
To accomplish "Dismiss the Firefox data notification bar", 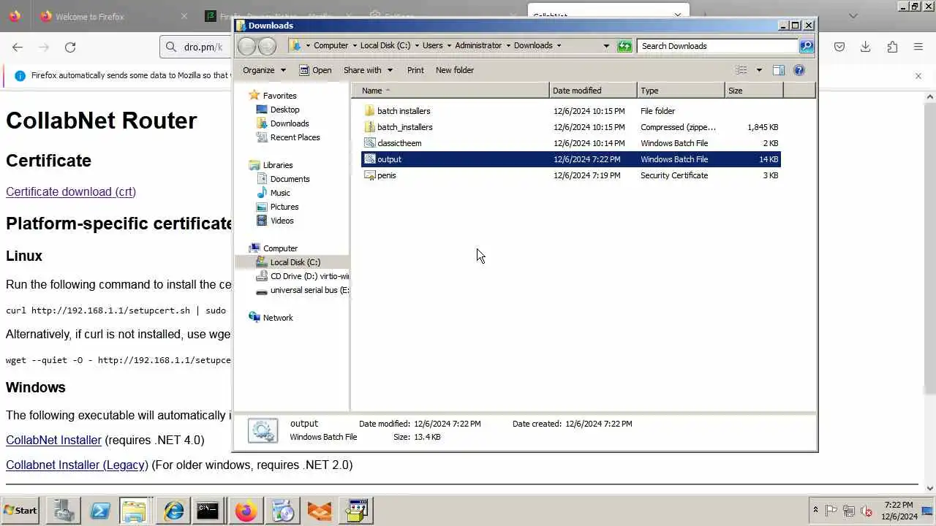I will 918,76.
